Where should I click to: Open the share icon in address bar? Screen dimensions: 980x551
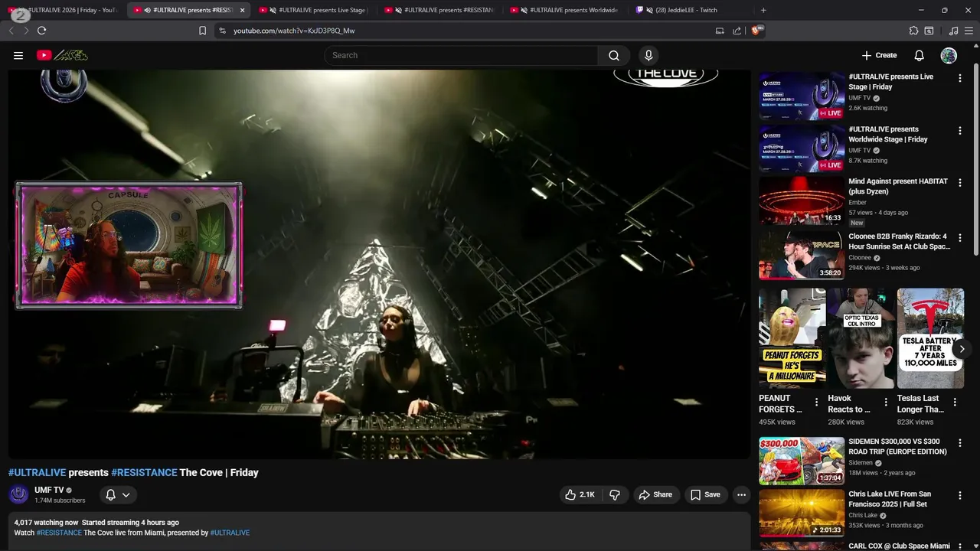737,31
